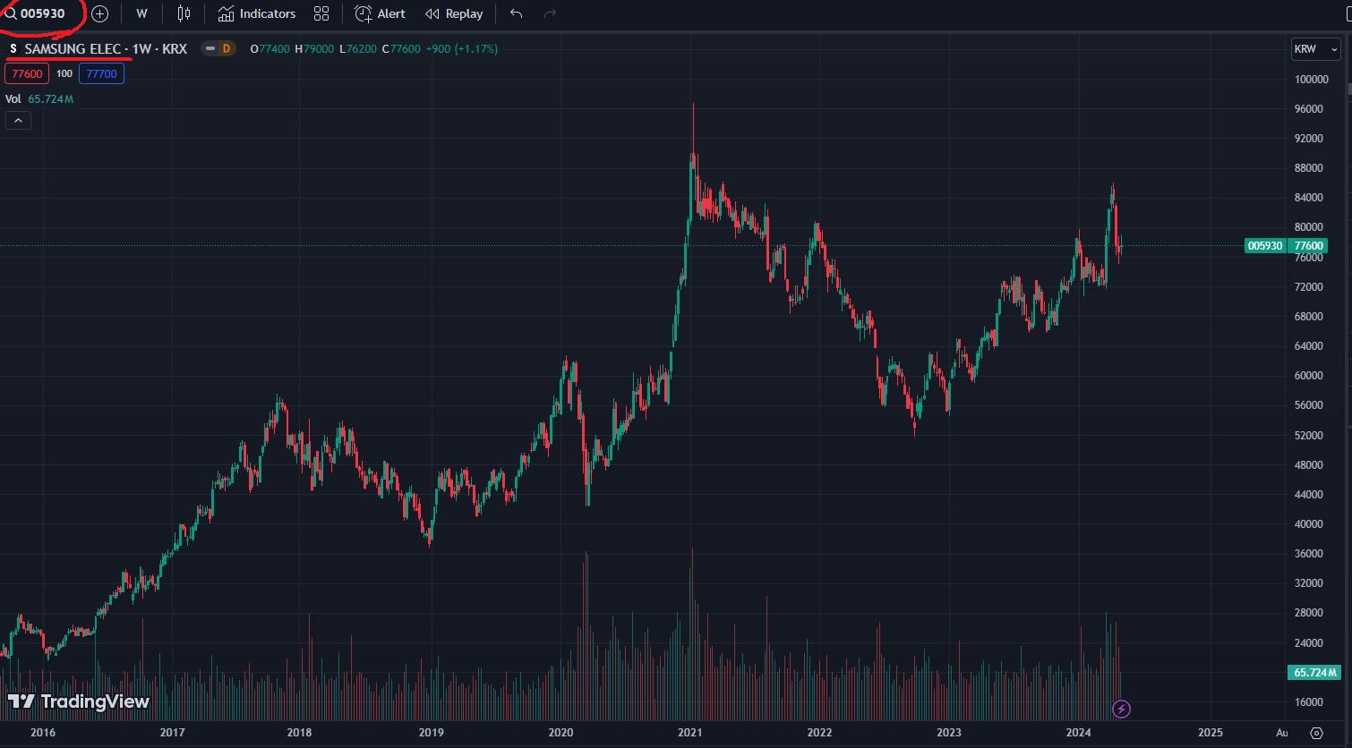Click the delayed data D badge

click(x=226, y=48)
